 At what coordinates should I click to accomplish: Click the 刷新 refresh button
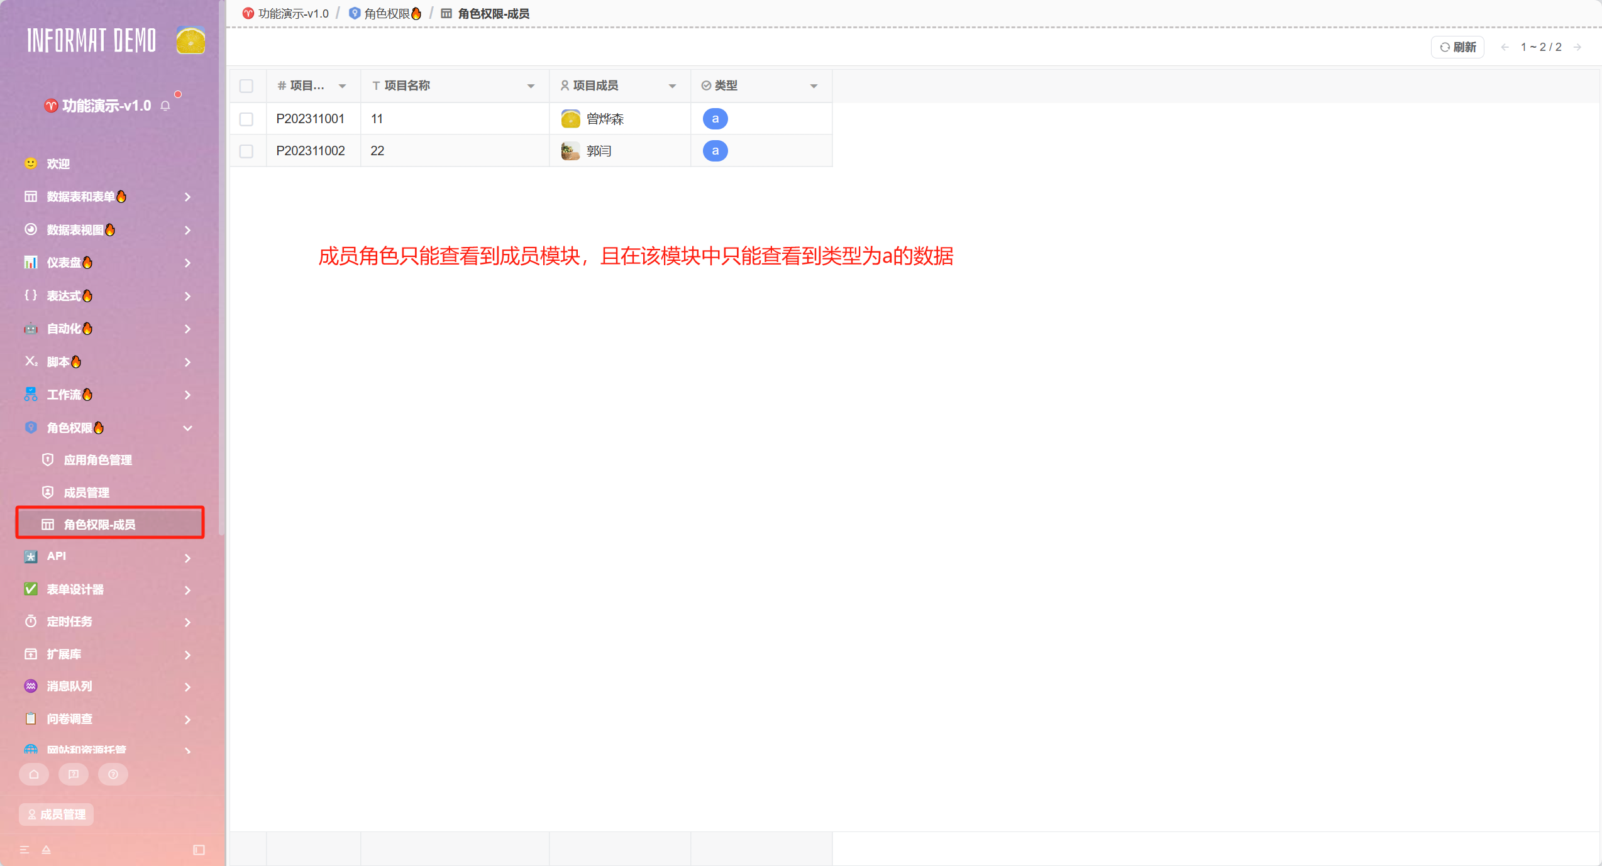(1457, 47)
